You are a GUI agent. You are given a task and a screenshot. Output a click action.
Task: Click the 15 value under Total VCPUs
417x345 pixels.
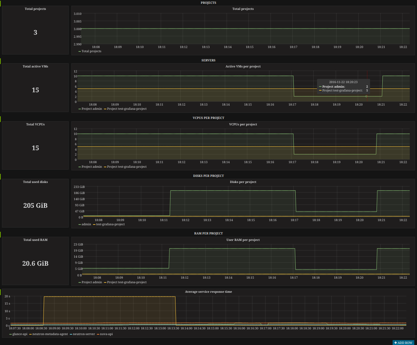[x=35, y=148]
